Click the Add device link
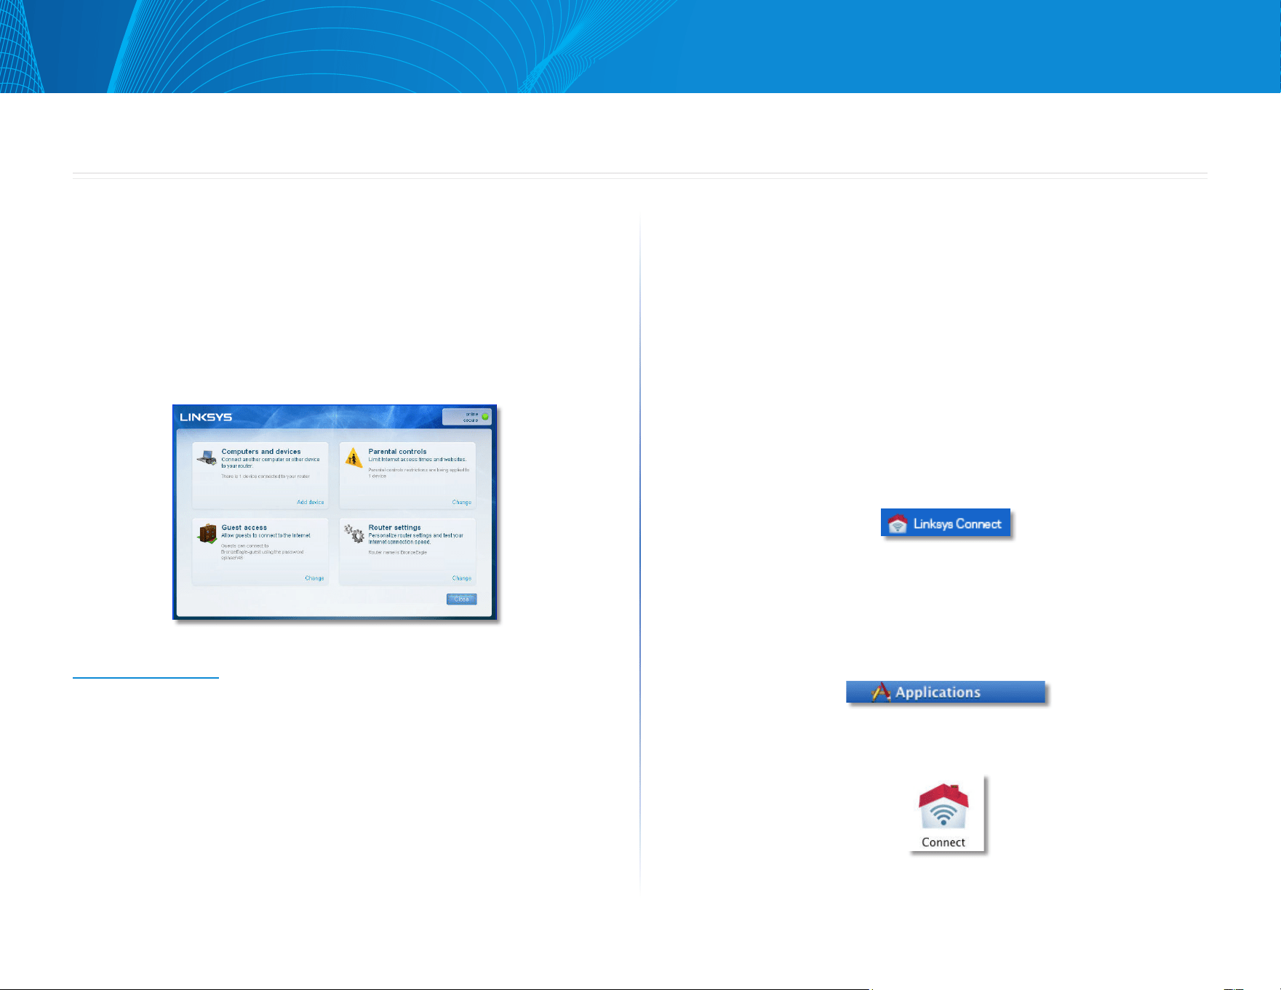The height and width of the screenshot is (990, 1281). coord(311,502)
